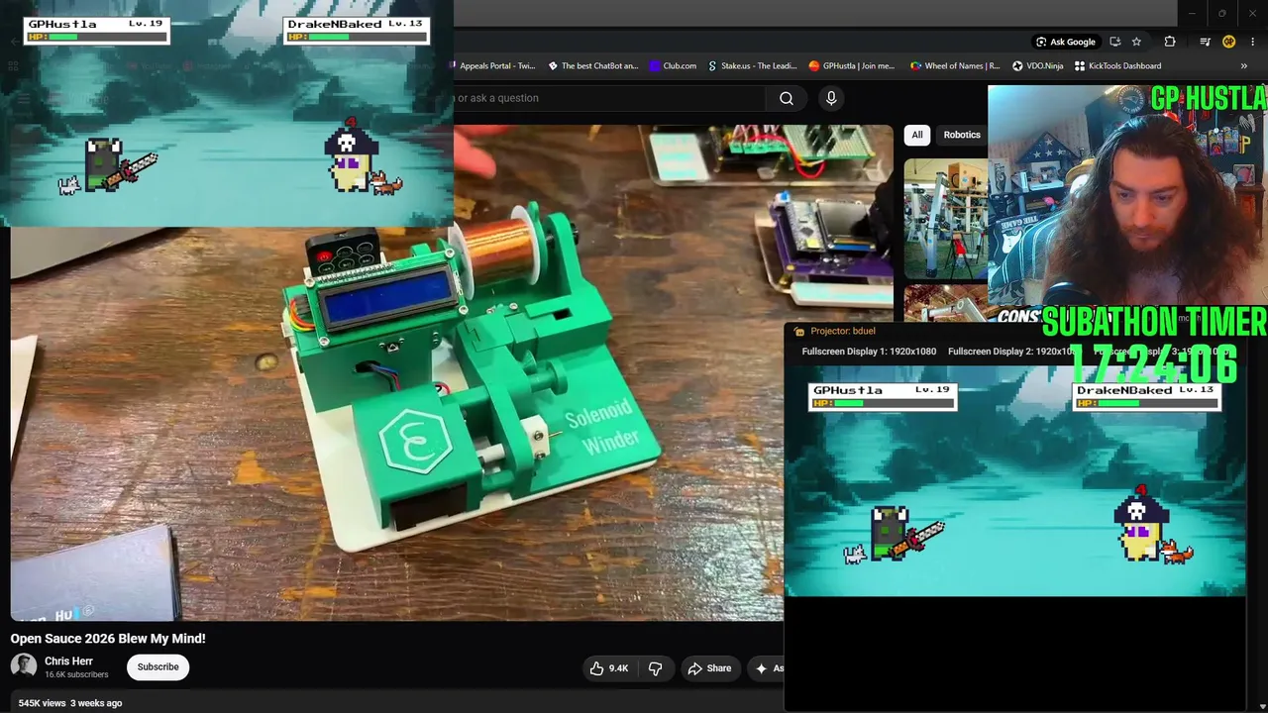This screenshot has width=1268, height=713.
Task: Click the YouTube search input field
Action: tap(609, 98)
